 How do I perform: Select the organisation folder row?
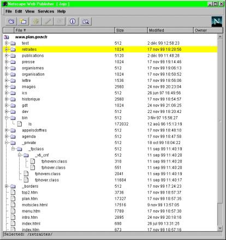click(x=110, y=74)
